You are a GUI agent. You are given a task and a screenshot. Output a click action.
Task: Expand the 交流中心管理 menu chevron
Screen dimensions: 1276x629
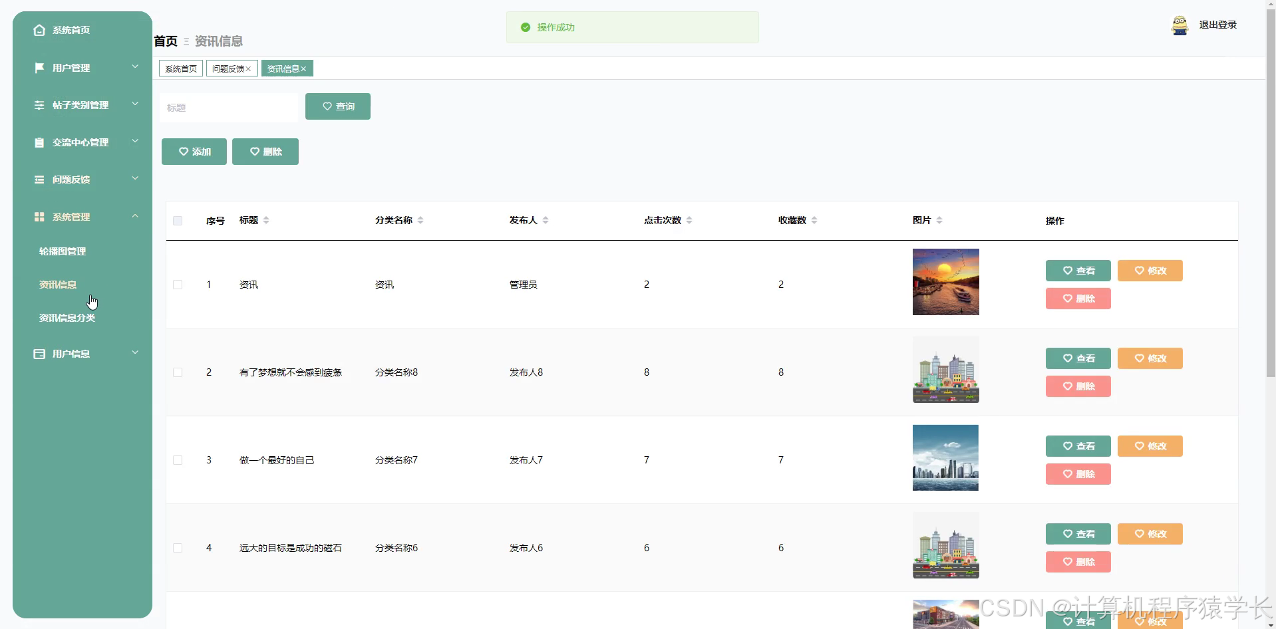coord(135,141)
